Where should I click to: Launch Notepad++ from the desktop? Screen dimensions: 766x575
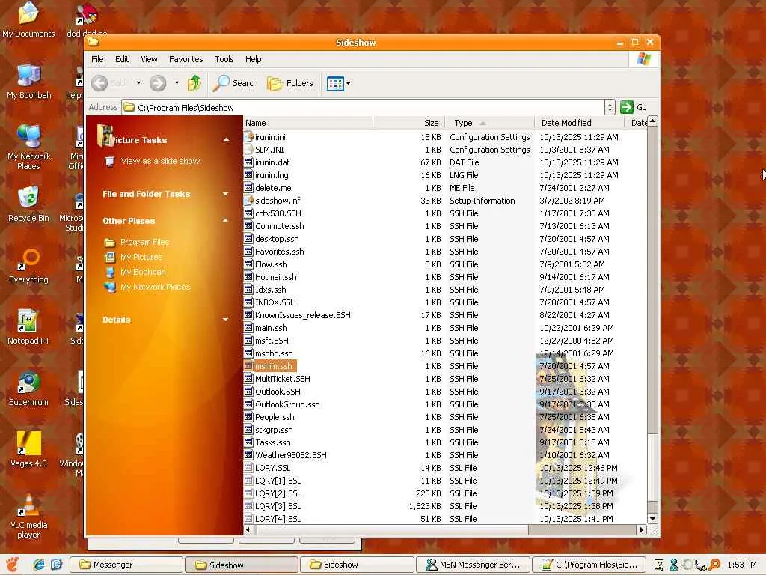pos(28,327)
